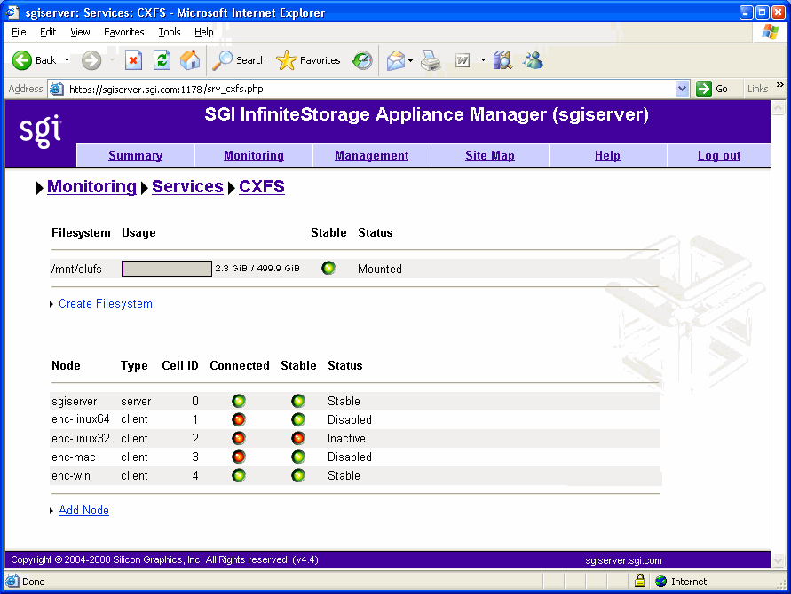Open the Help menu in menu bar

(x=204, y=32)
